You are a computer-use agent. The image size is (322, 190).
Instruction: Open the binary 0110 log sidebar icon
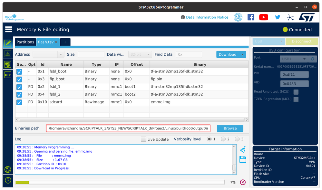(x=8, y=169)
